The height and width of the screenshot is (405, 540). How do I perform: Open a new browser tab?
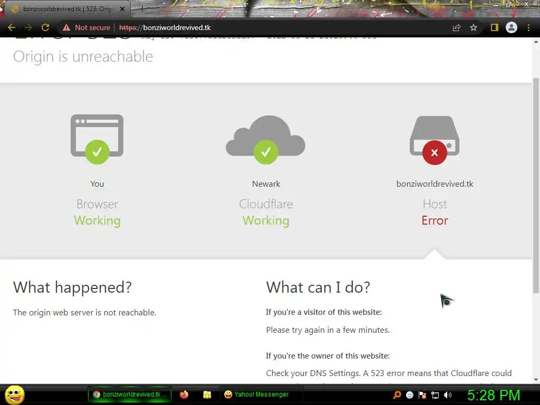click(x=142, y=9)
